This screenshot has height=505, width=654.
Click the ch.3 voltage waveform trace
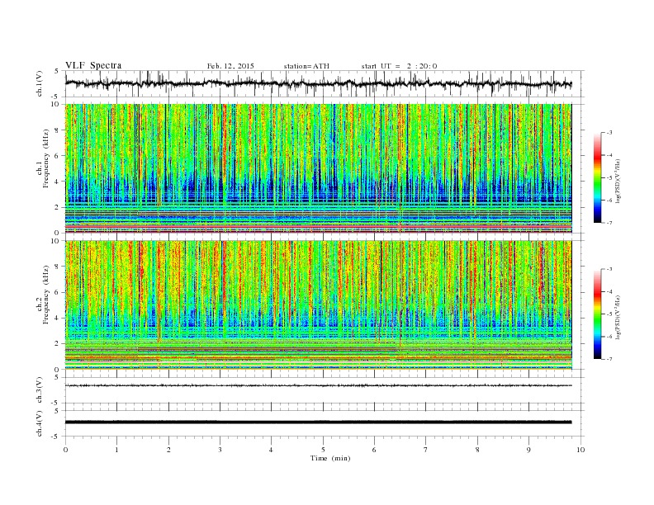click(x=318, y=385)
